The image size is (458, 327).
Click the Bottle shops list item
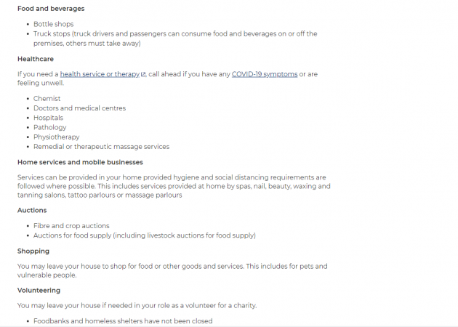(x=54, y=24)
